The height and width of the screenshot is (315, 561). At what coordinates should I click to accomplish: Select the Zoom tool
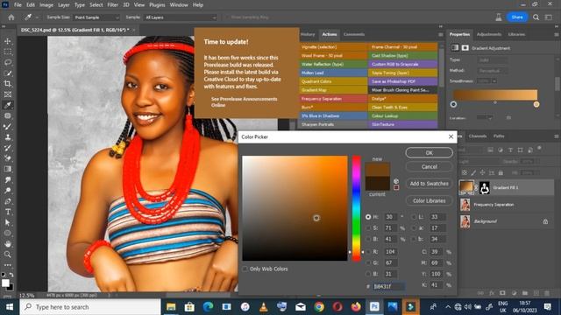tap(8, 255)
